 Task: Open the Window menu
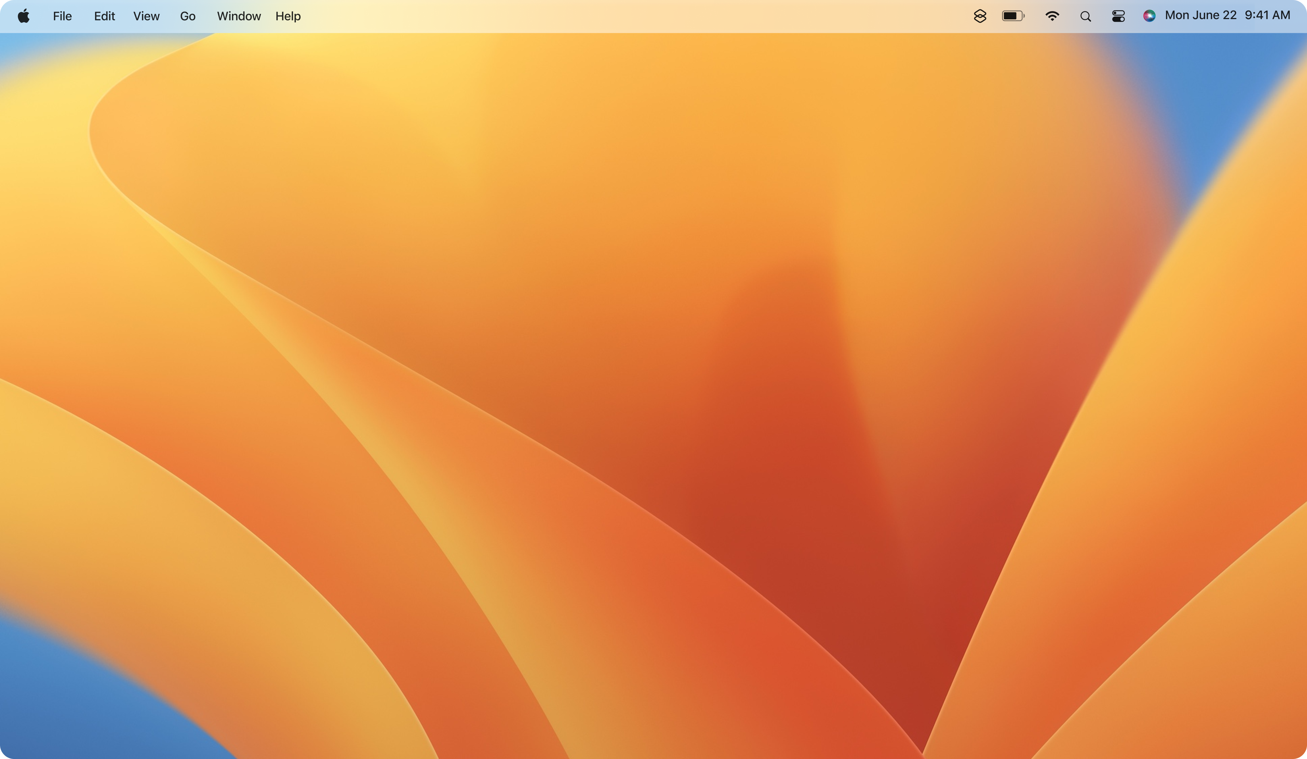(x=239, y=16)
